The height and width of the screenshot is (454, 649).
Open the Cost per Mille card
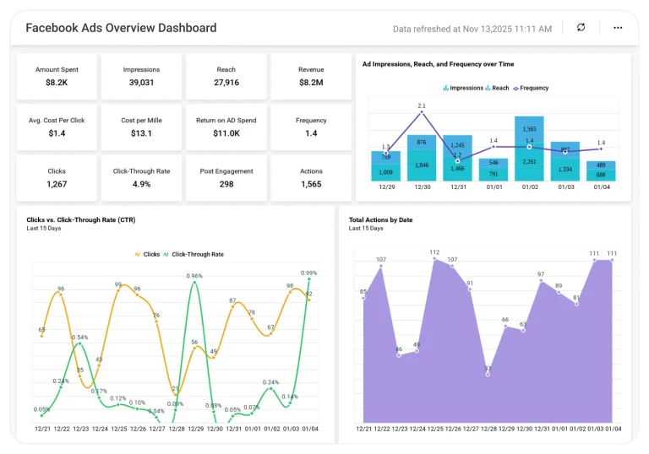pyautogui.click(x=142, y=127)
